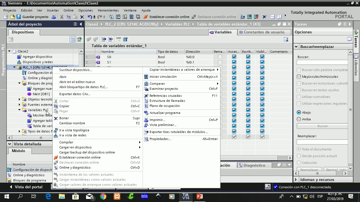Collapse the Variables PLC tree node
Image resolution: width=360 pixels, height=202 pixels.
click(19, 110)
